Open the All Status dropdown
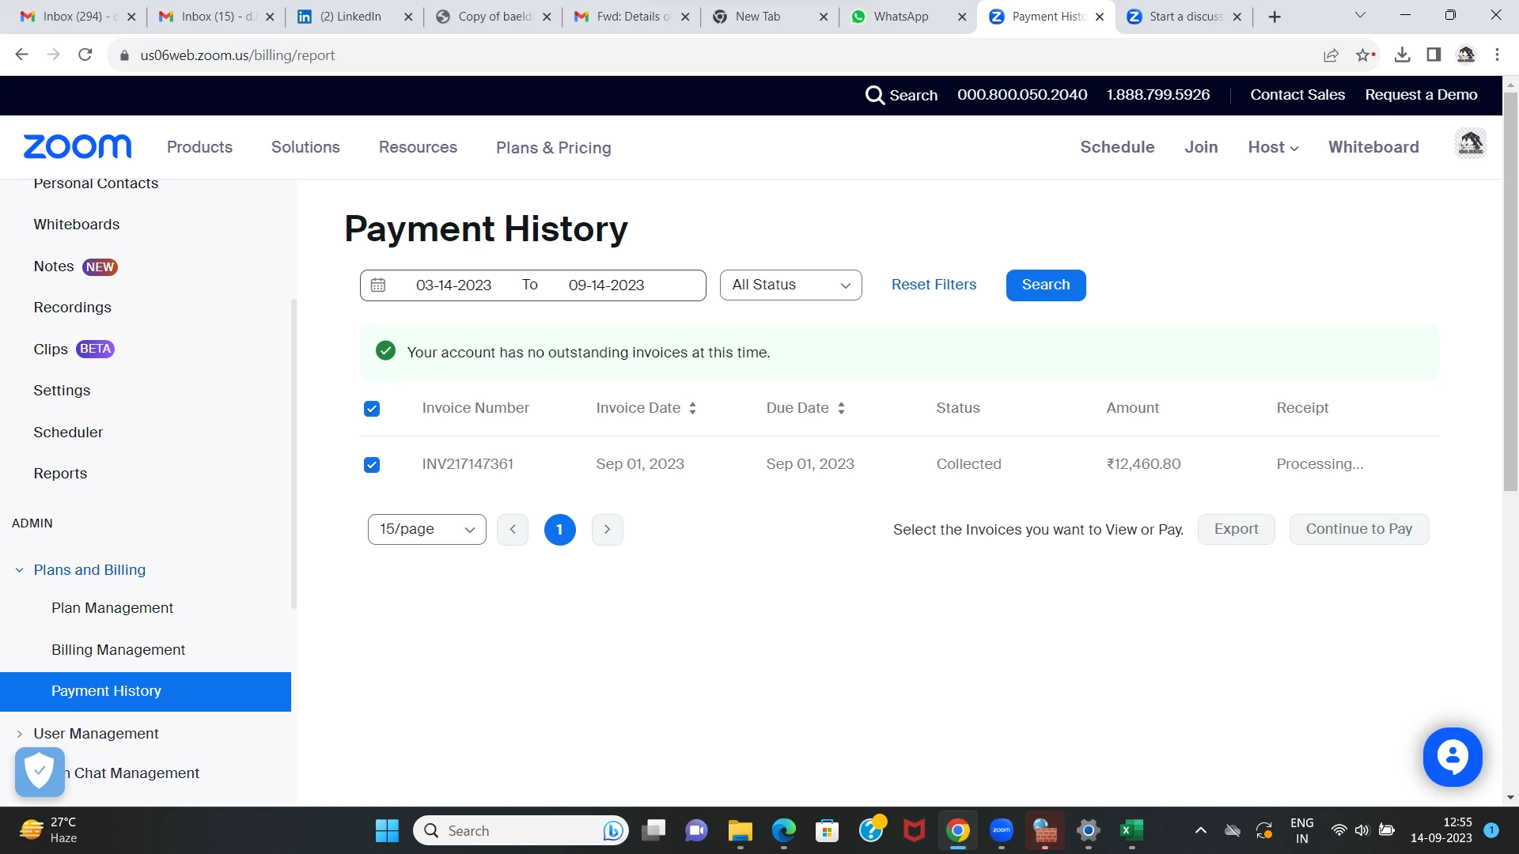Viewport: 1519px width, 854px height. [790, 285]
